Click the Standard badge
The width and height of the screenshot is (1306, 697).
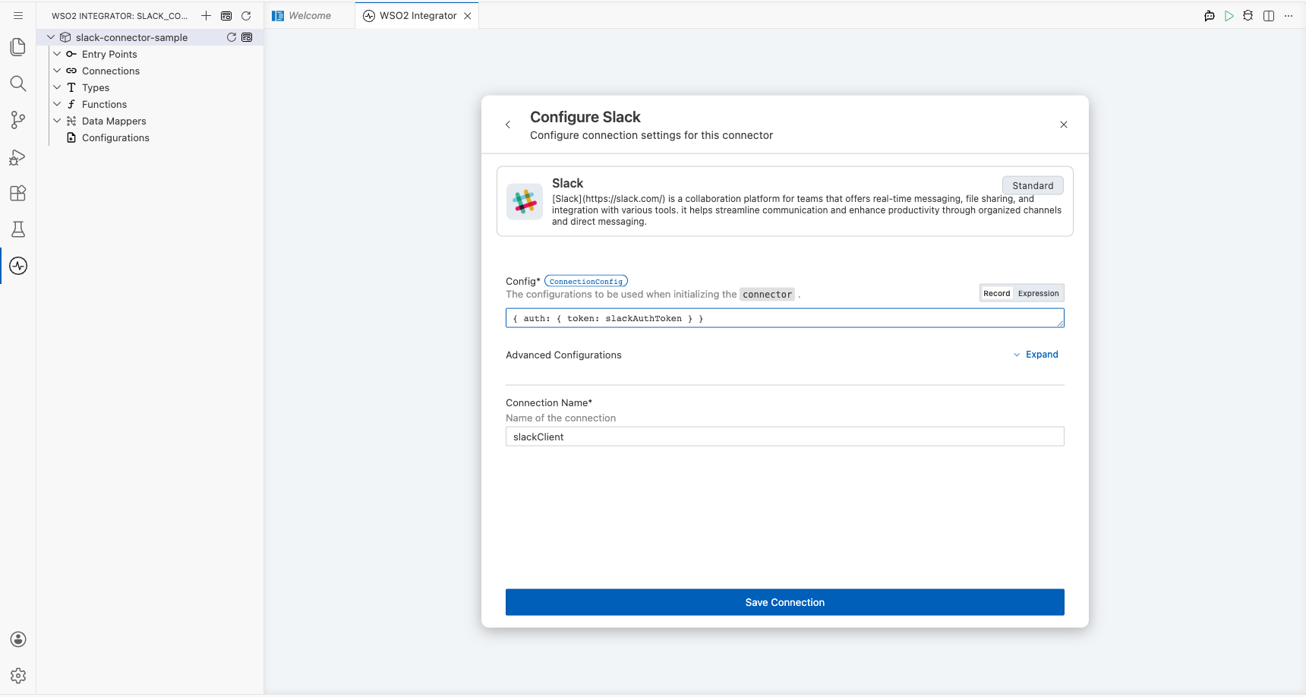click(1033, 185)
